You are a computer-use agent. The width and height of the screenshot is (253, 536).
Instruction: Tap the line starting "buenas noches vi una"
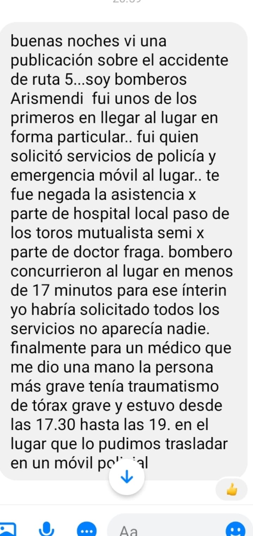click(89, 42)
